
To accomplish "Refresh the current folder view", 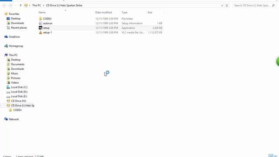I will click(x=227, y=6).
